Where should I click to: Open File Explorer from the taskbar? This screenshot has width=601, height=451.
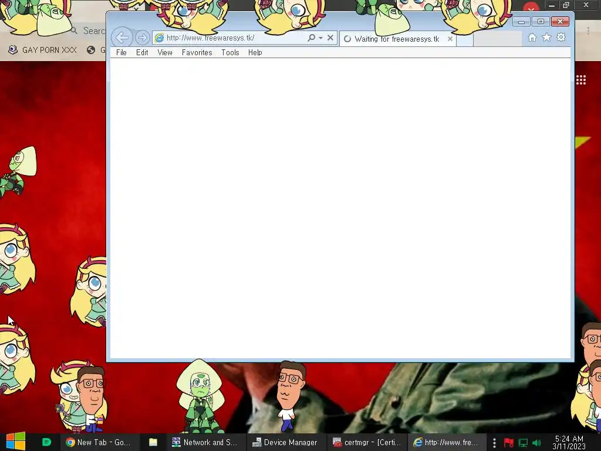153,442
